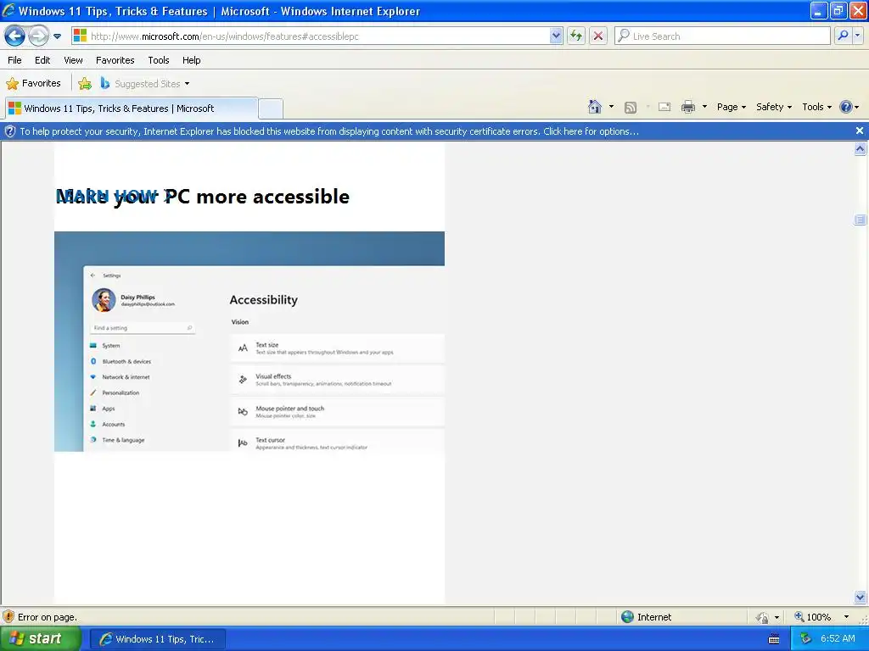This screenshot has height=651, width=869.
Task: Open the Favorites menu
Action: 115,60
